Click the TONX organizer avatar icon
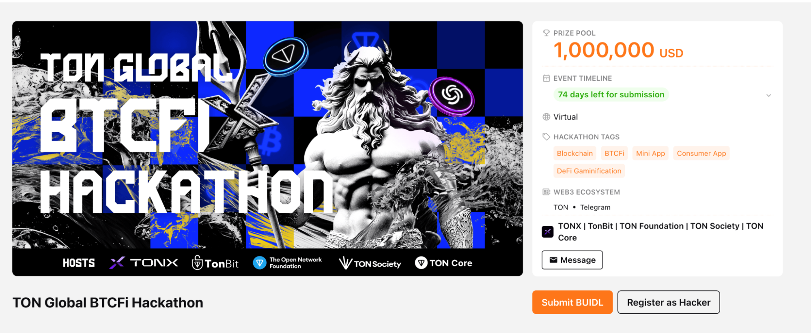811x334 pixels. tap(547, 232)
